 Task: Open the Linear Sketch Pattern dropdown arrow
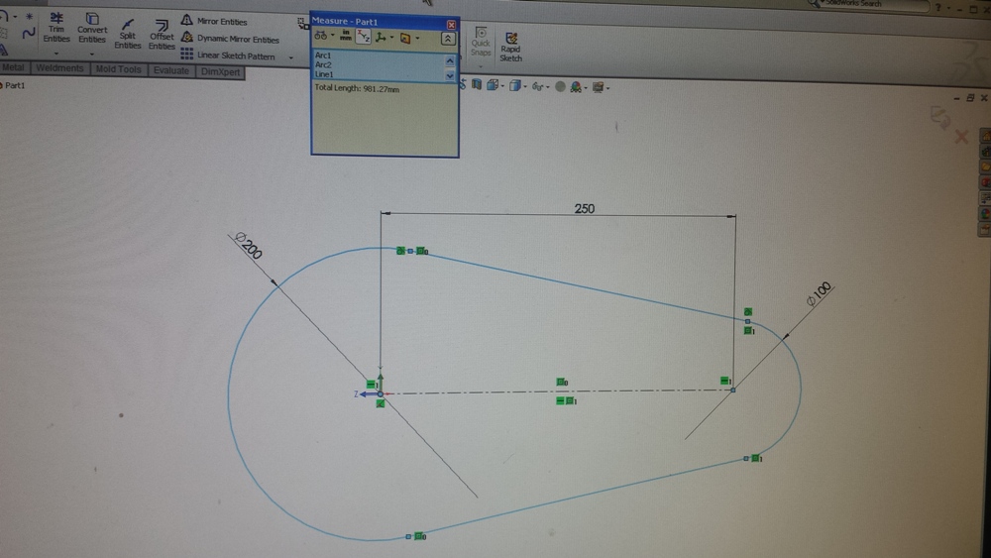[291, 57]
